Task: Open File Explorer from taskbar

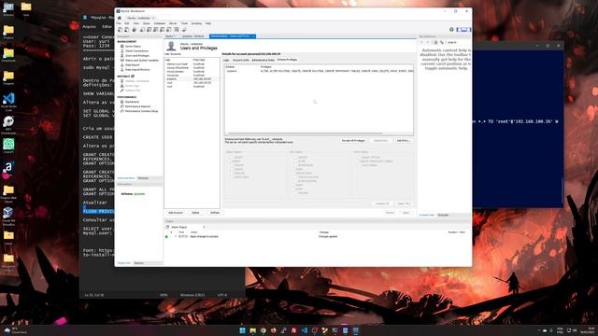Action: 252,330
